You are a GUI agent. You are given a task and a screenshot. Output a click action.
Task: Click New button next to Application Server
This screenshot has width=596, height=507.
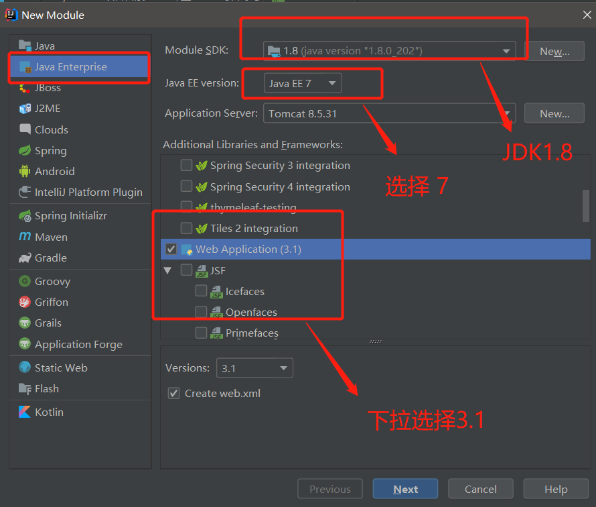554,113
